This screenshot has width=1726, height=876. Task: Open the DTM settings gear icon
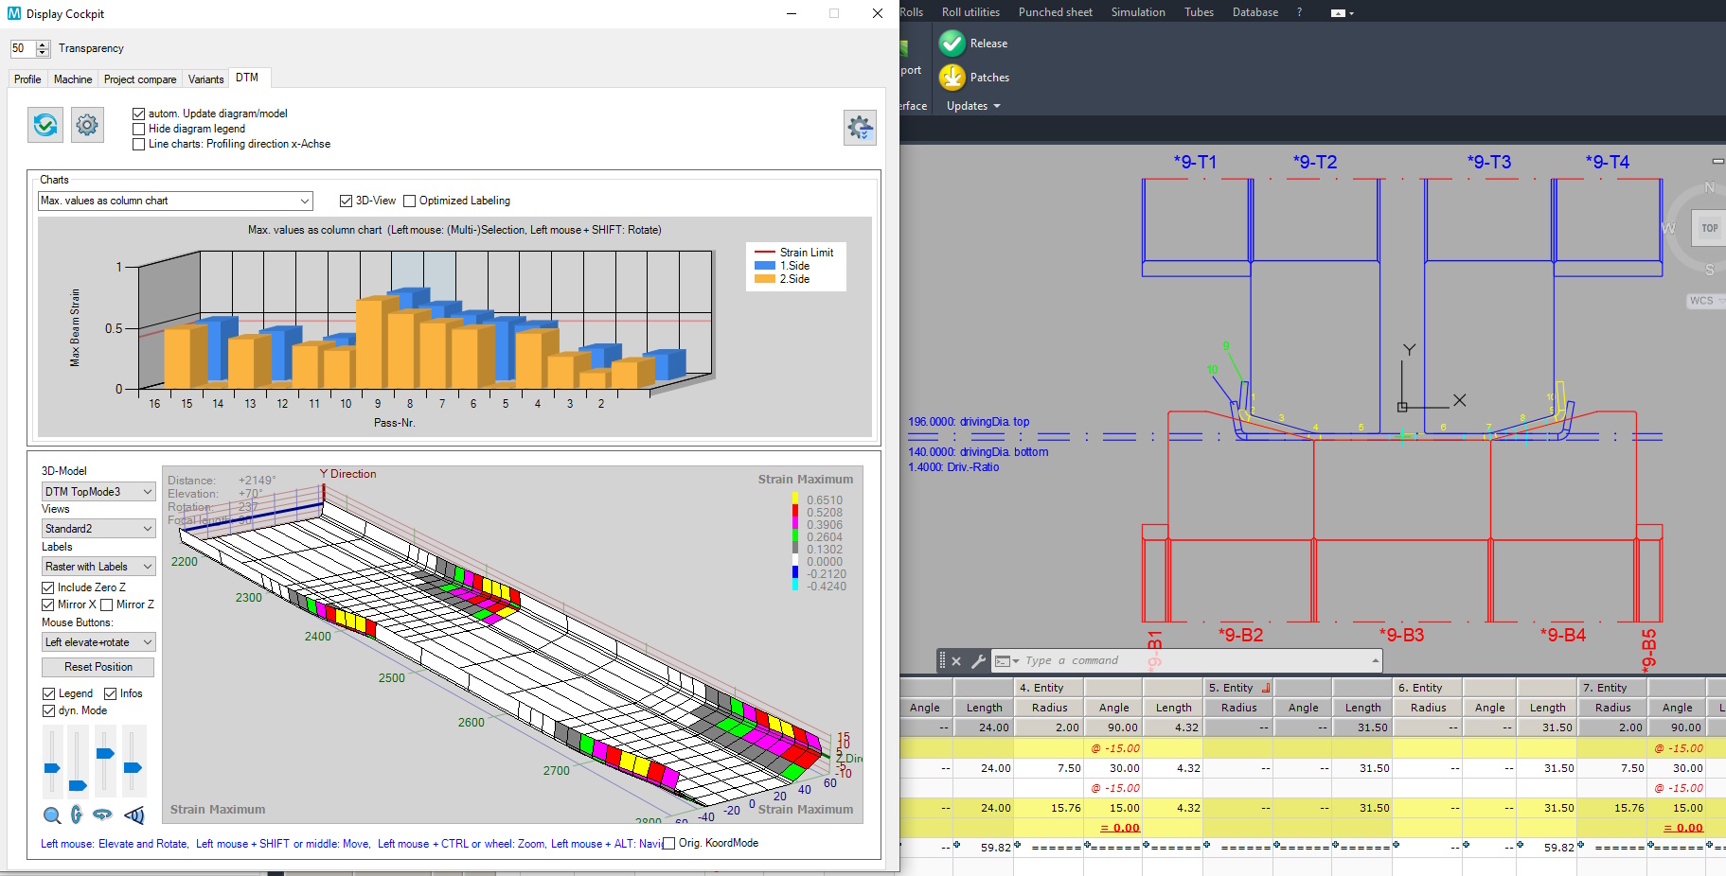tap(87, 125)
